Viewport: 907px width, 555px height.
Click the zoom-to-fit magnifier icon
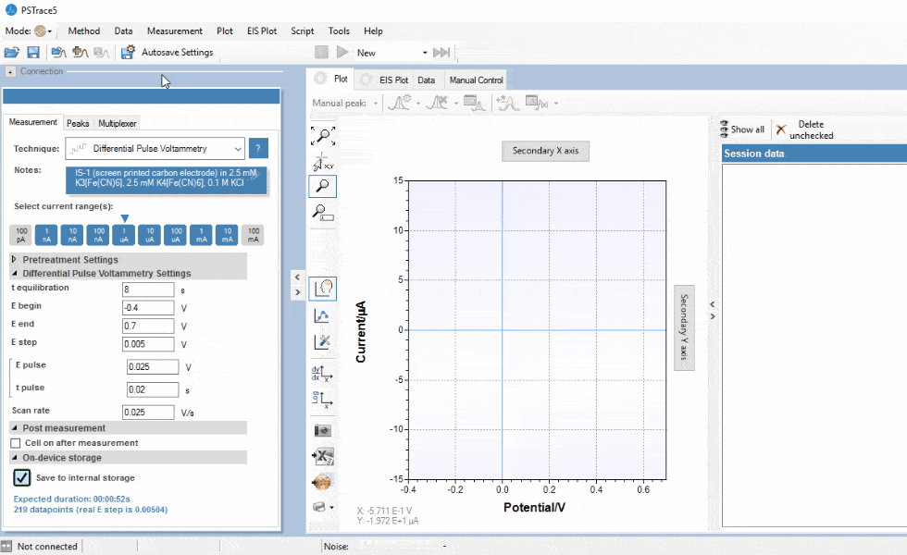pos(323,136)
